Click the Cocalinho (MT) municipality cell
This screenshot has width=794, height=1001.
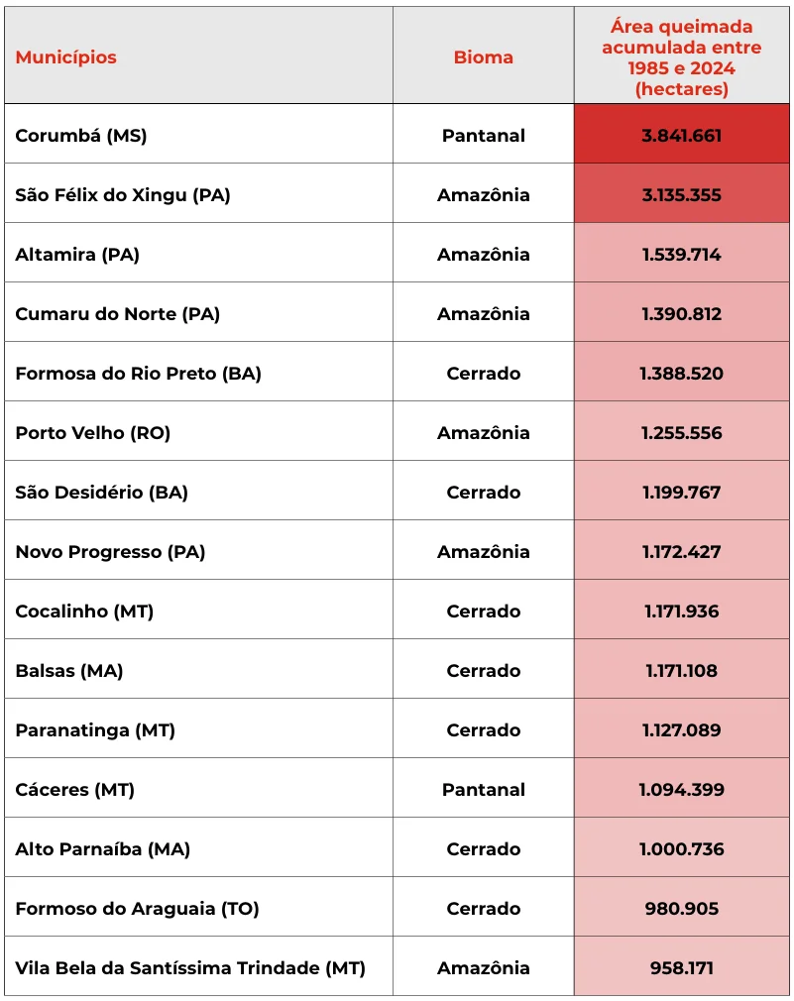tap(198, 609)
